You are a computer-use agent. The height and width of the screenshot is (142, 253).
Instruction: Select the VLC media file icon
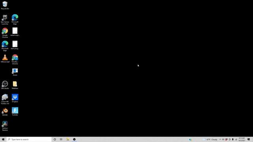click(5, 58)
